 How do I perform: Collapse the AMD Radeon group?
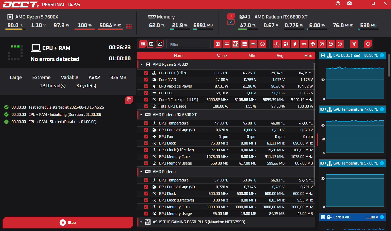(141, 172)
